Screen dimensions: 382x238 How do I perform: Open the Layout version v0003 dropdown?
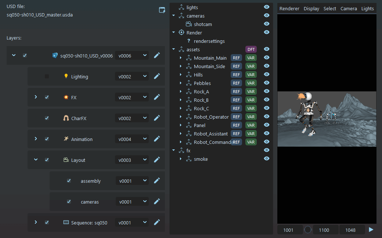[x=132, y=160]
